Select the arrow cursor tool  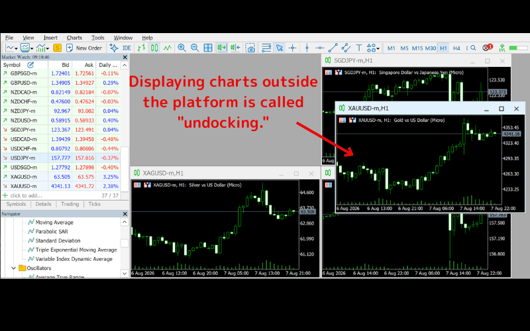point(280,48)
